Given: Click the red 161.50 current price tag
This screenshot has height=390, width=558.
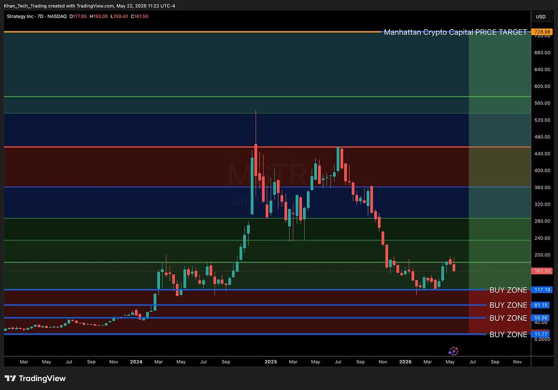Looking at the screenshot, I should (541, 271).
